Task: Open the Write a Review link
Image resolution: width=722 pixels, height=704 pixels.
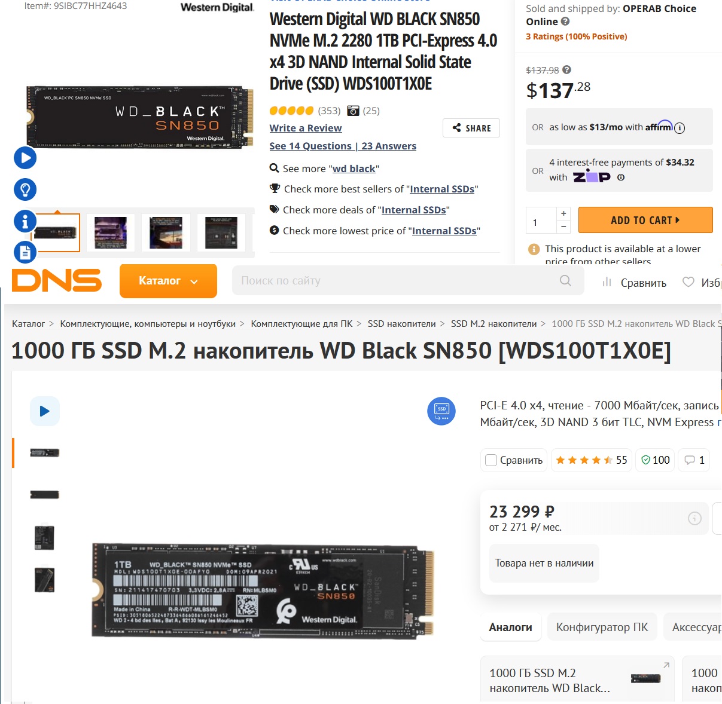Action: pyautogui.click(x=306, y=128)
